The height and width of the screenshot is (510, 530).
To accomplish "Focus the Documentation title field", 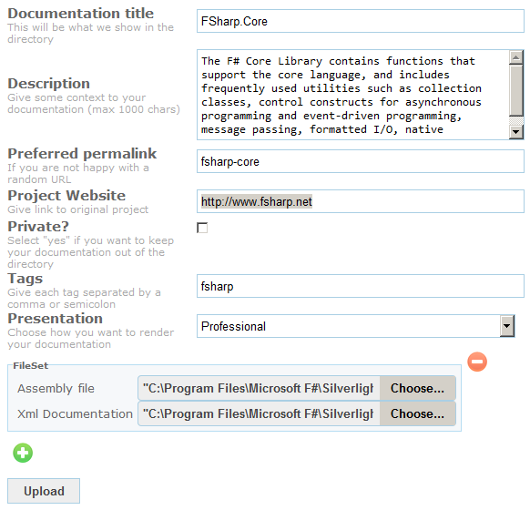I will [x=361, y=21].
